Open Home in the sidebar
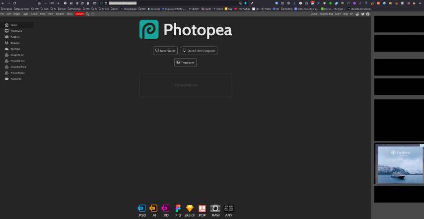 click(17, 25)
